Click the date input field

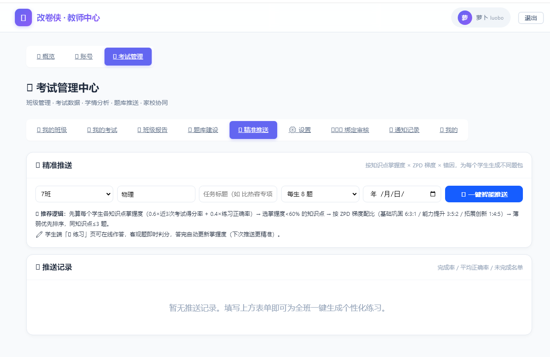pyautogui.click(x=402, y=194)
